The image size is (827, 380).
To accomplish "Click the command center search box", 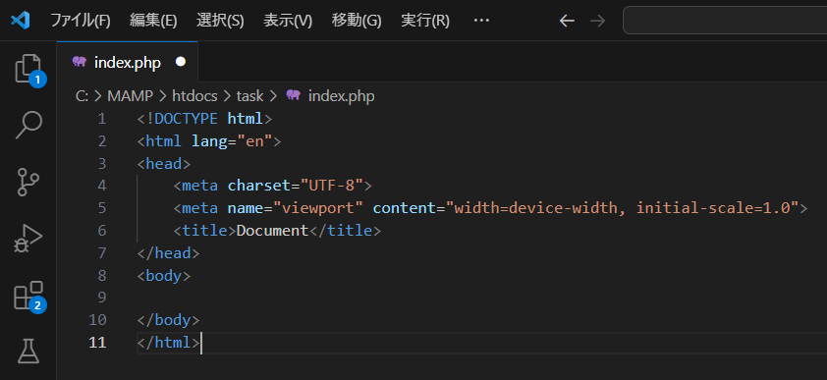I will point(725,21).
